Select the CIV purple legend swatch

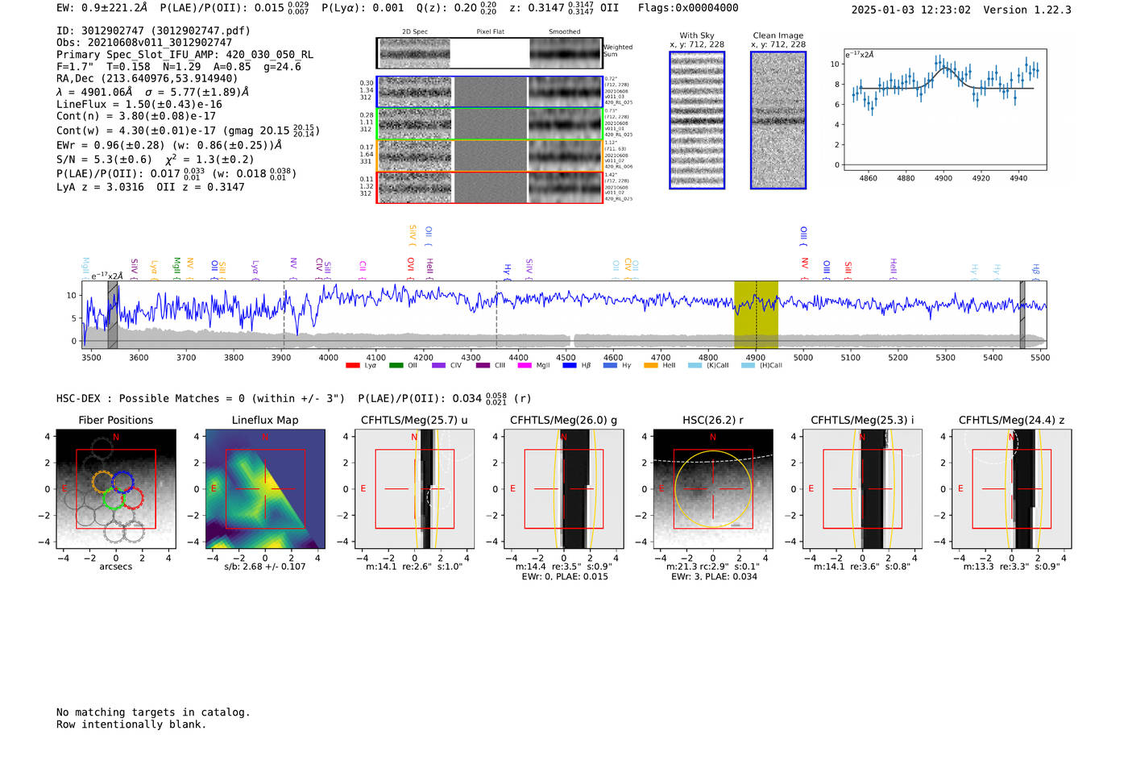tap(438, 365)
